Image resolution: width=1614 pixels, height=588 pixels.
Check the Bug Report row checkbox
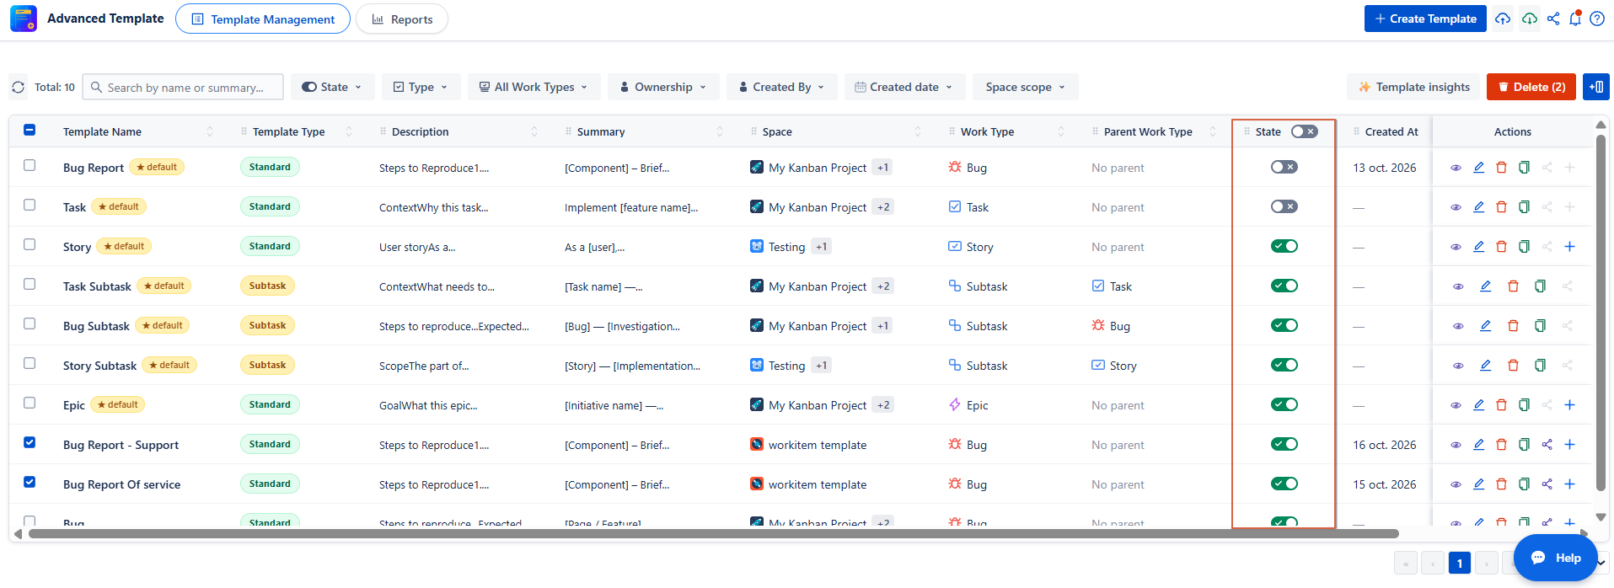[29, 165]
